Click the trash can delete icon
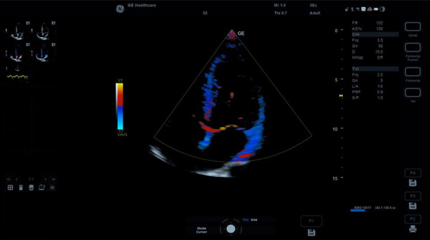The width and height of the screenshot is (430, 240). tap(21, 188)
